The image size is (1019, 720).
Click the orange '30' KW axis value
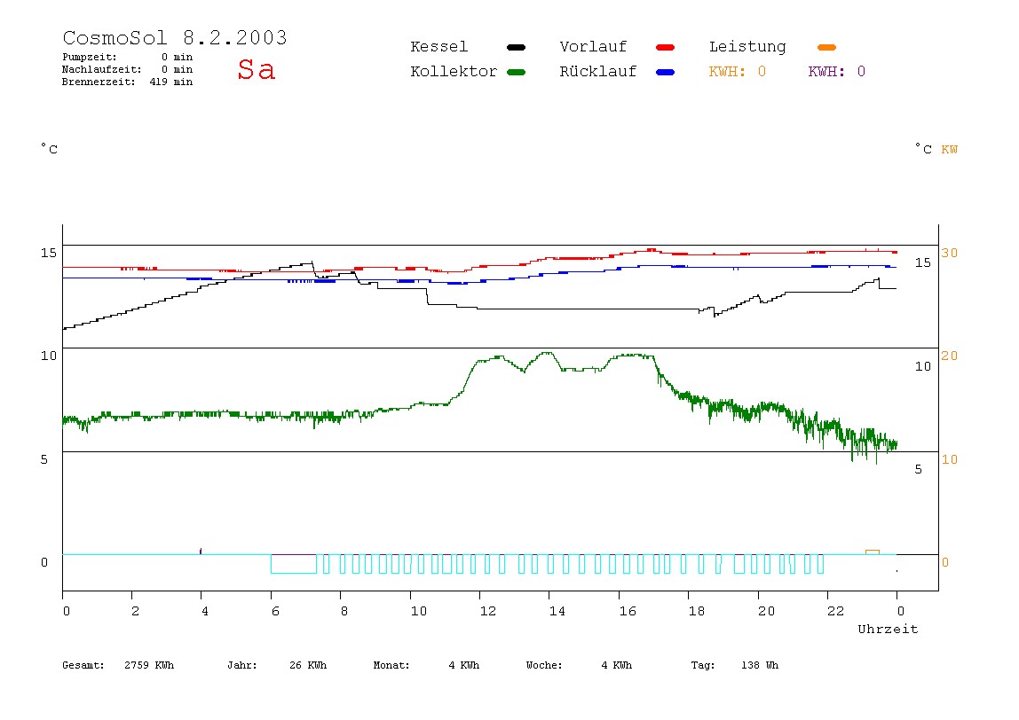pyautogui.click(x=950, y=253)
